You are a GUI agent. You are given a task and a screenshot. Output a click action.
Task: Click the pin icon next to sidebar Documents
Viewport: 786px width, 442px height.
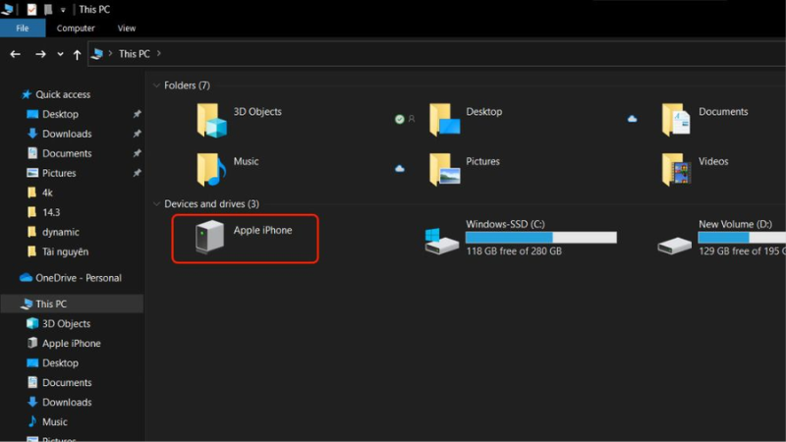(137, 153)
